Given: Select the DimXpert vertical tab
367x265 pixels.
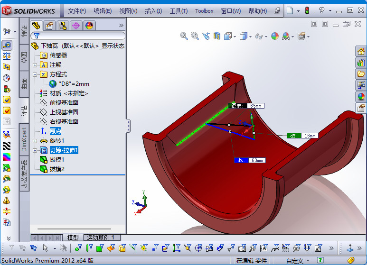Looking at the screenshot, I should (24, 139).
